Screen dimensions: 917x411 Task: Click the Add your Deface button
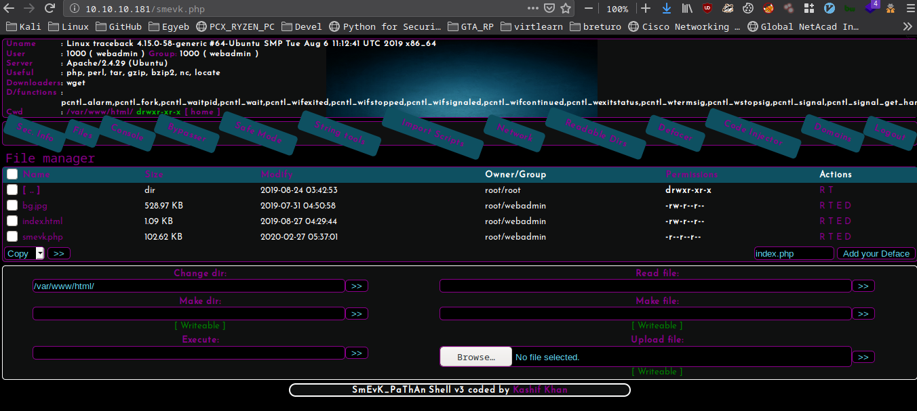pyautogui.click(x=876, y=253)
